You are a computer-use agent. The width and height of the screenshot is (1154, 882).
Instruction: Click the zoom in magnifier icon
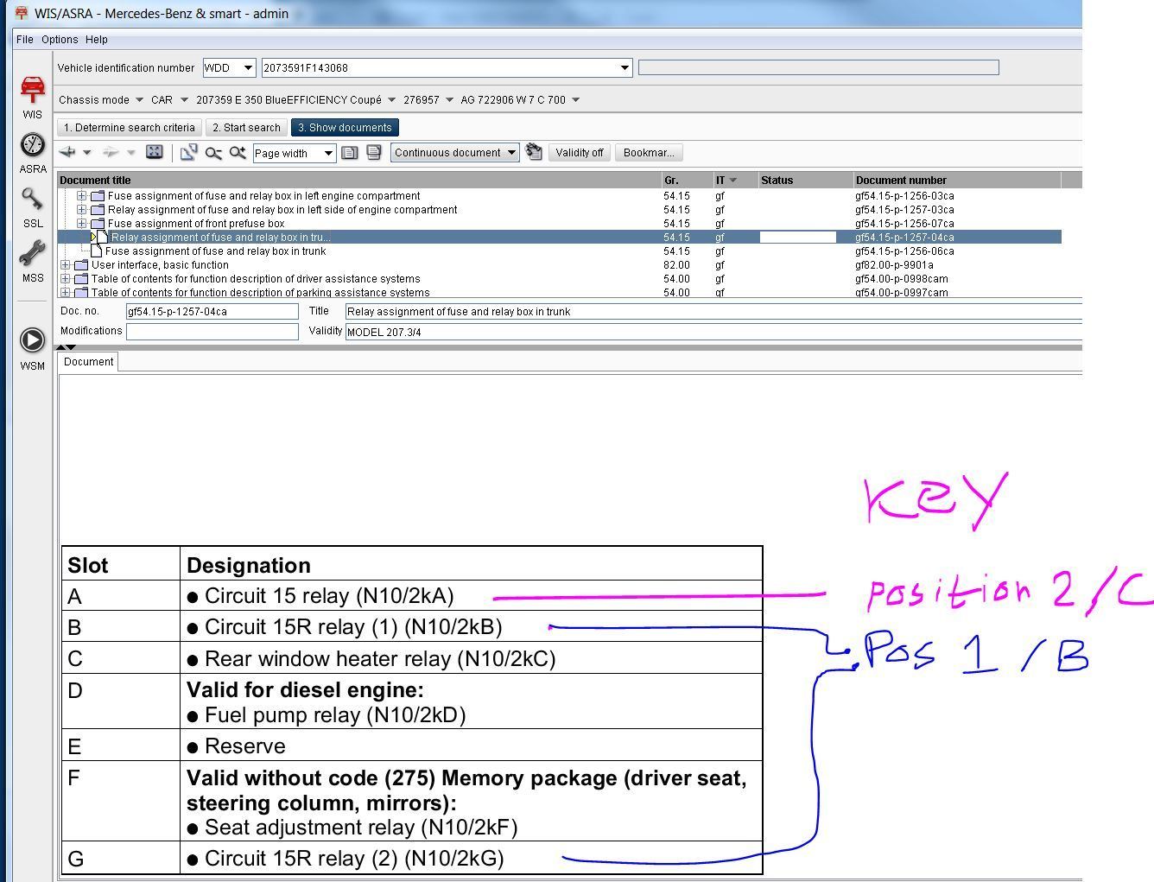tap(237, 153)
